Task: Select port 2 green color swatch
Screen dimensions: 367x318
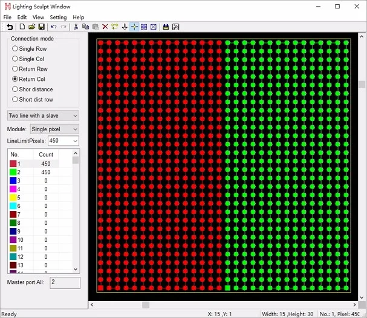Action: (x=13, y=172)
